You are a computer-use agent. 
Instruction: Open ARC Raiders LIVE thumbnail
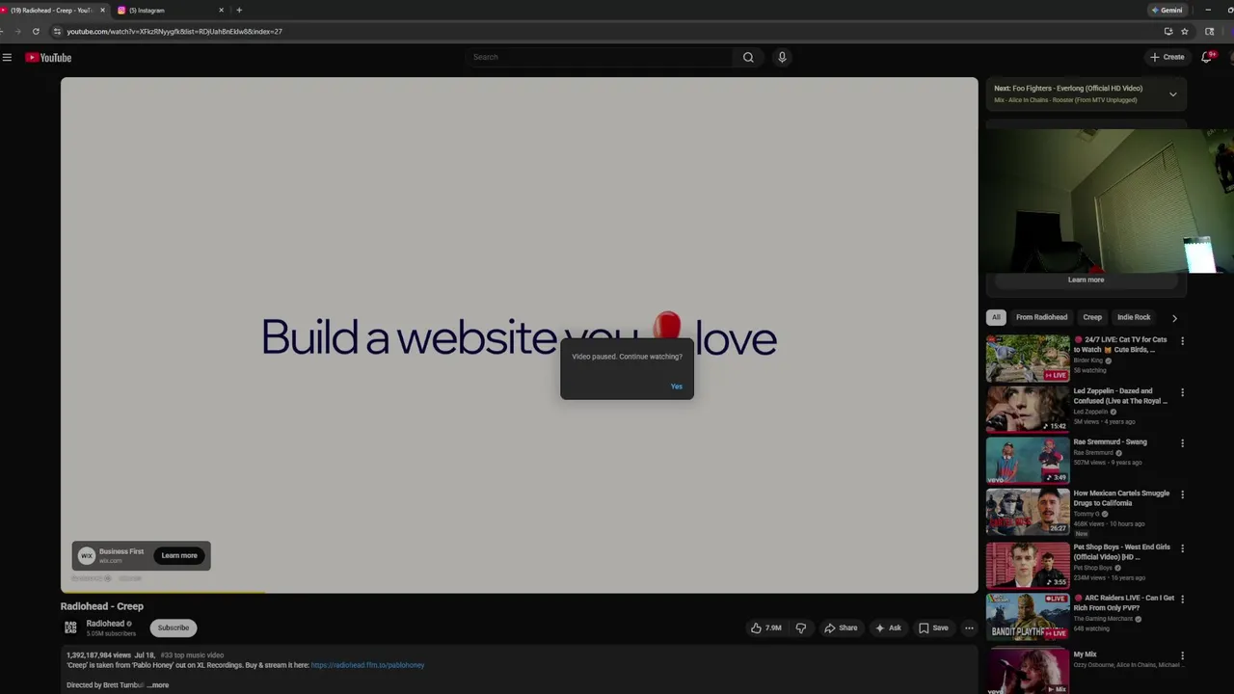(x=1028, y=616)
